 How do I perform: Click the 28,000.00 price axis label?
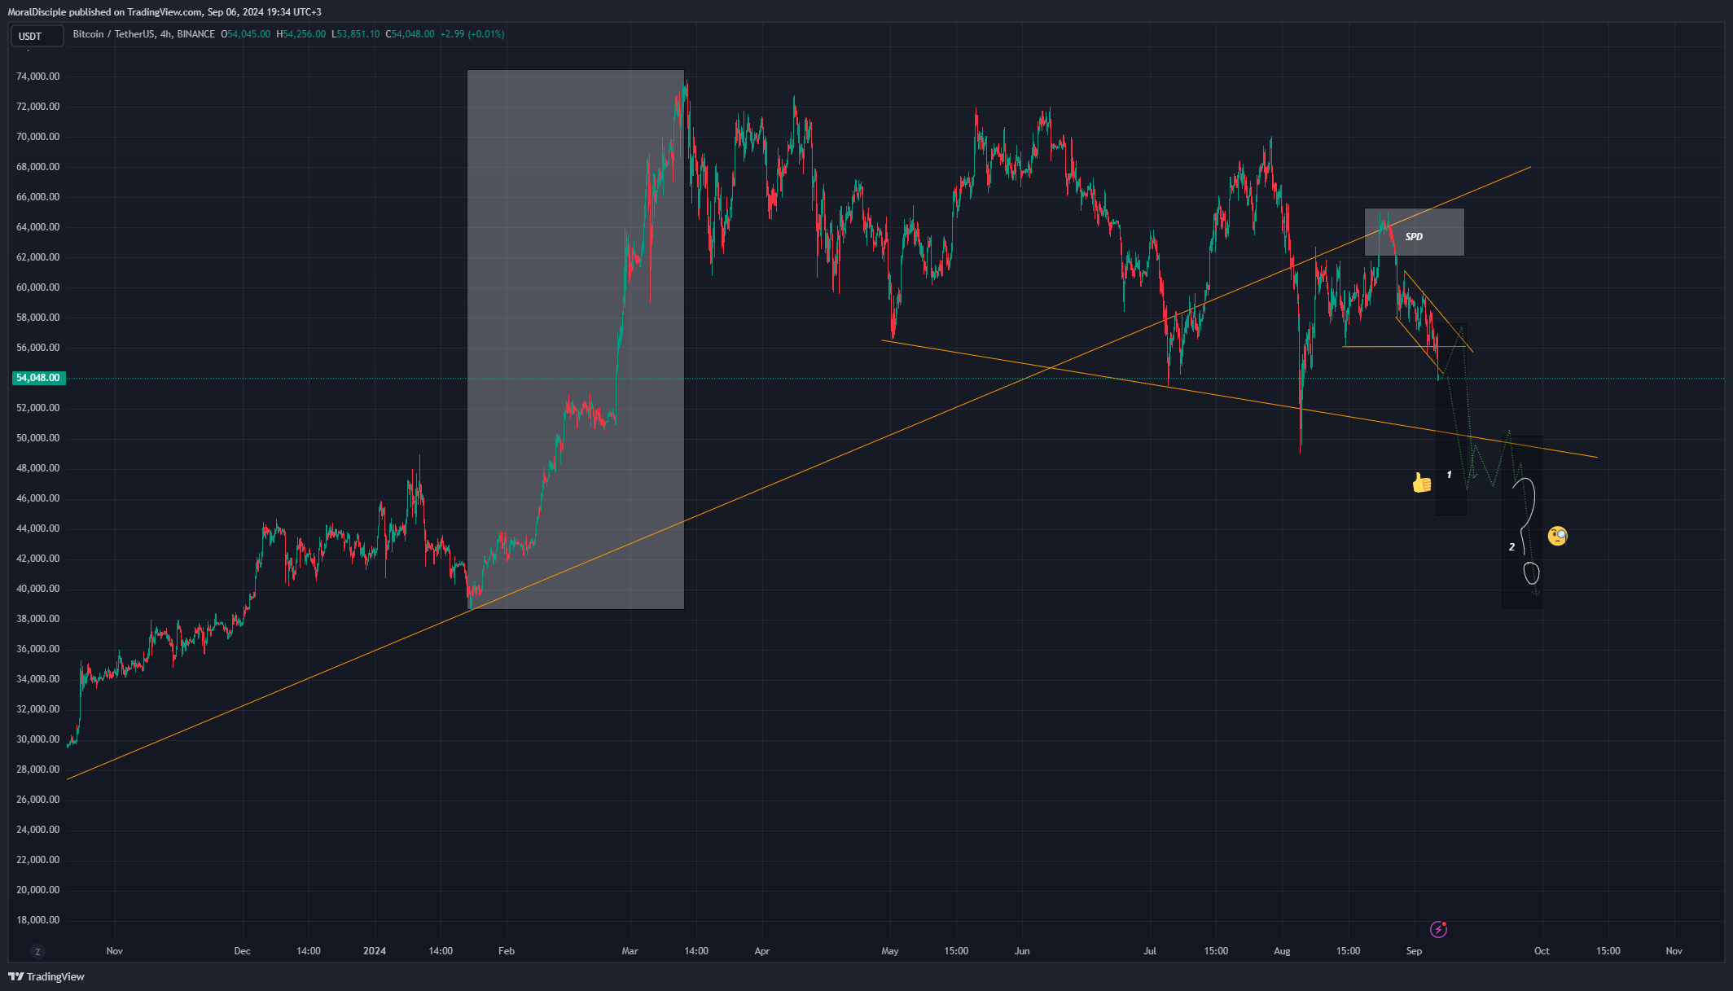tap(38, 770)
